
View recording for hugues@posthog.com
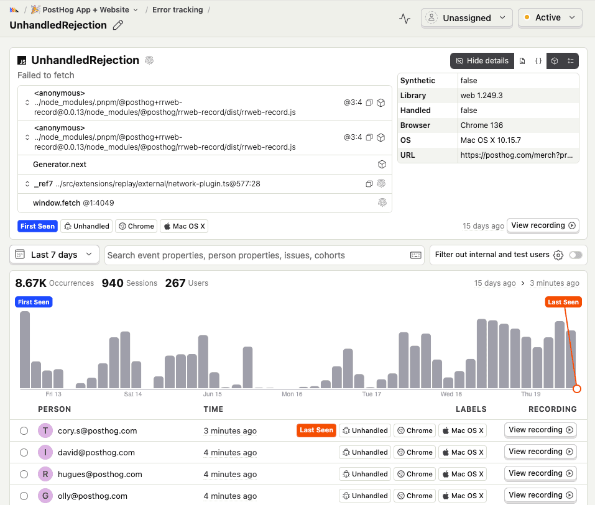pyautogui.click(x=540, y=473)
